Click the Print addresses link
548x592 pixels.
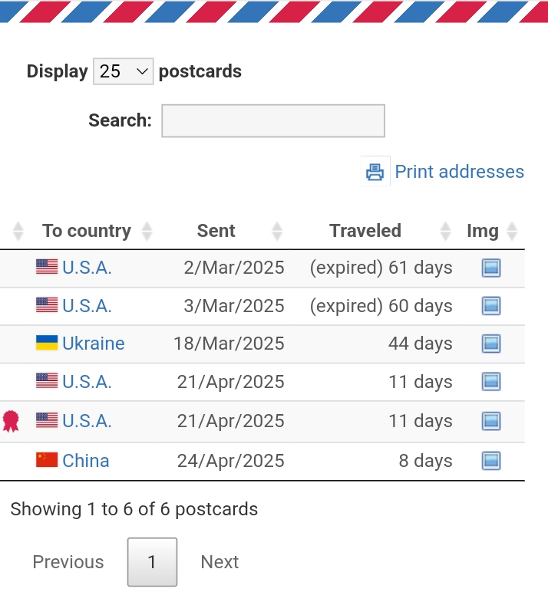[x=459, y=172]
